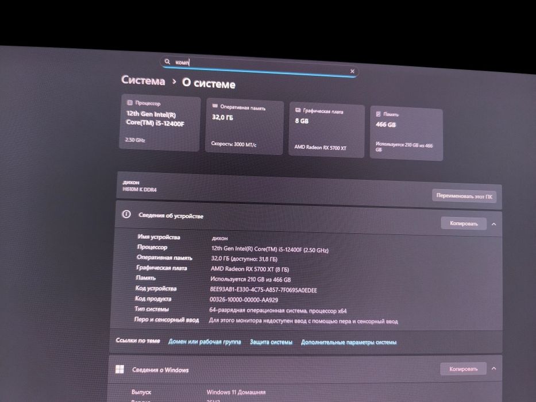
Task: Open Домен или рабочая группа link
Action: point(205,342)
